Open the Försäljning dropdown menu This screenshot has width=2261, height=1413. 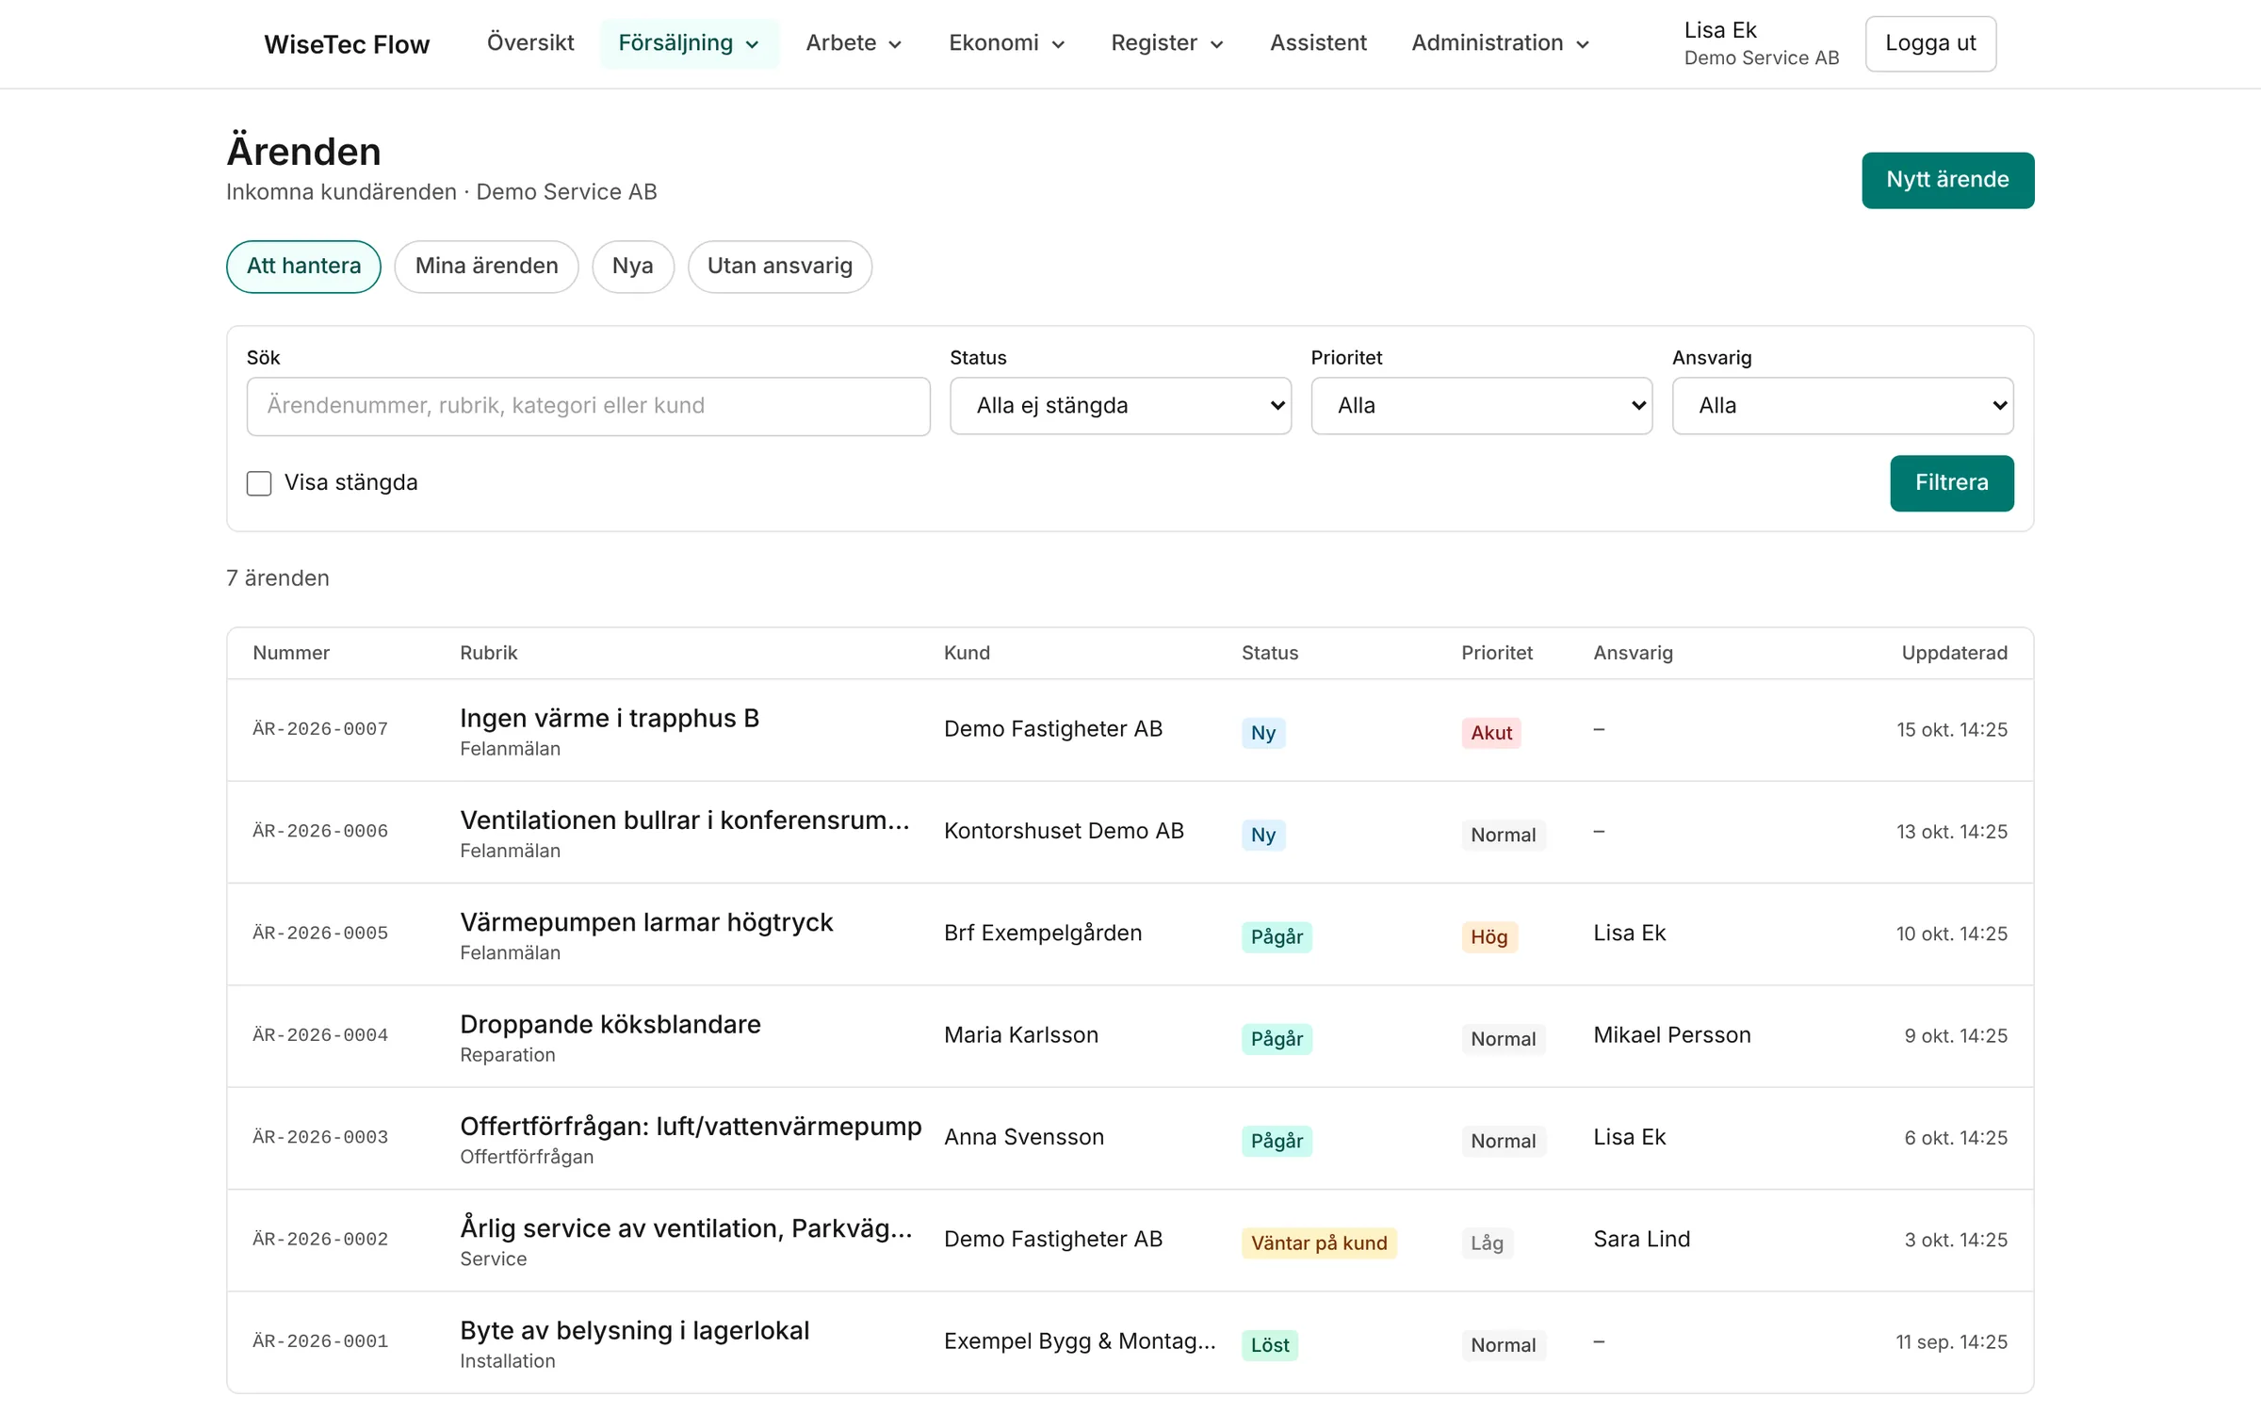point(689,43)
